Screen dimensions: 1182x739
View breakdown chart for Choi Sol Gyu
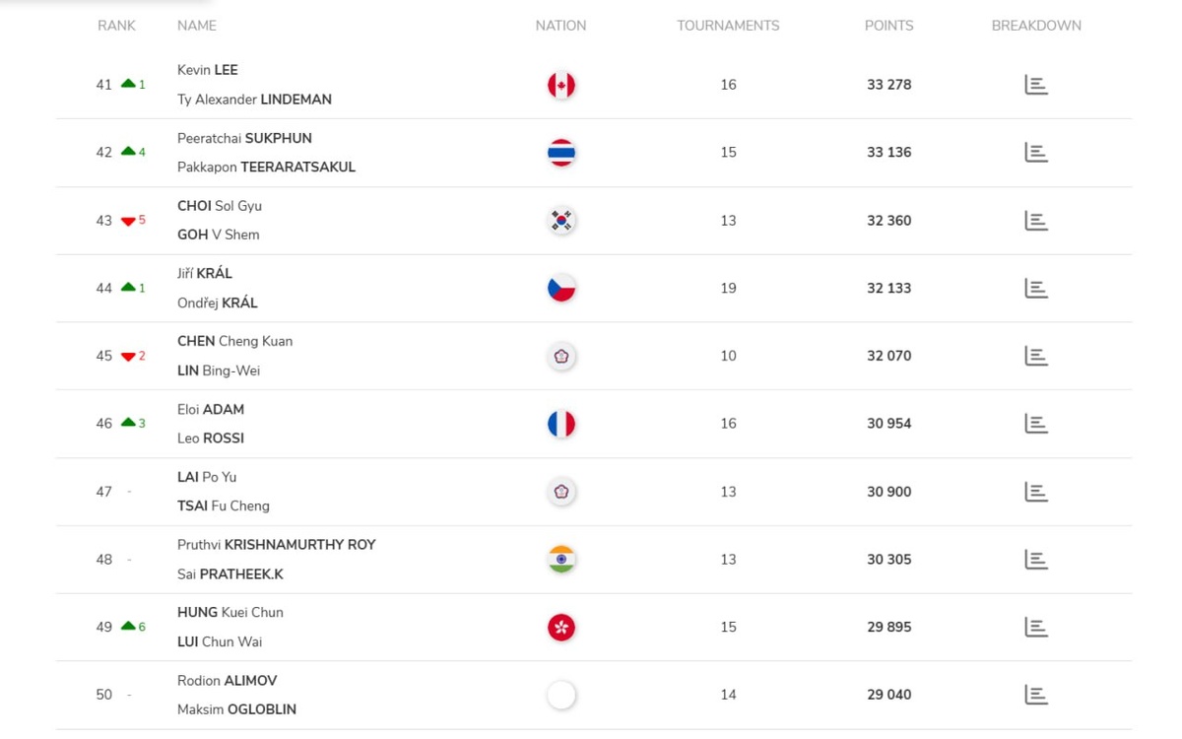(x=1035, y=221)
